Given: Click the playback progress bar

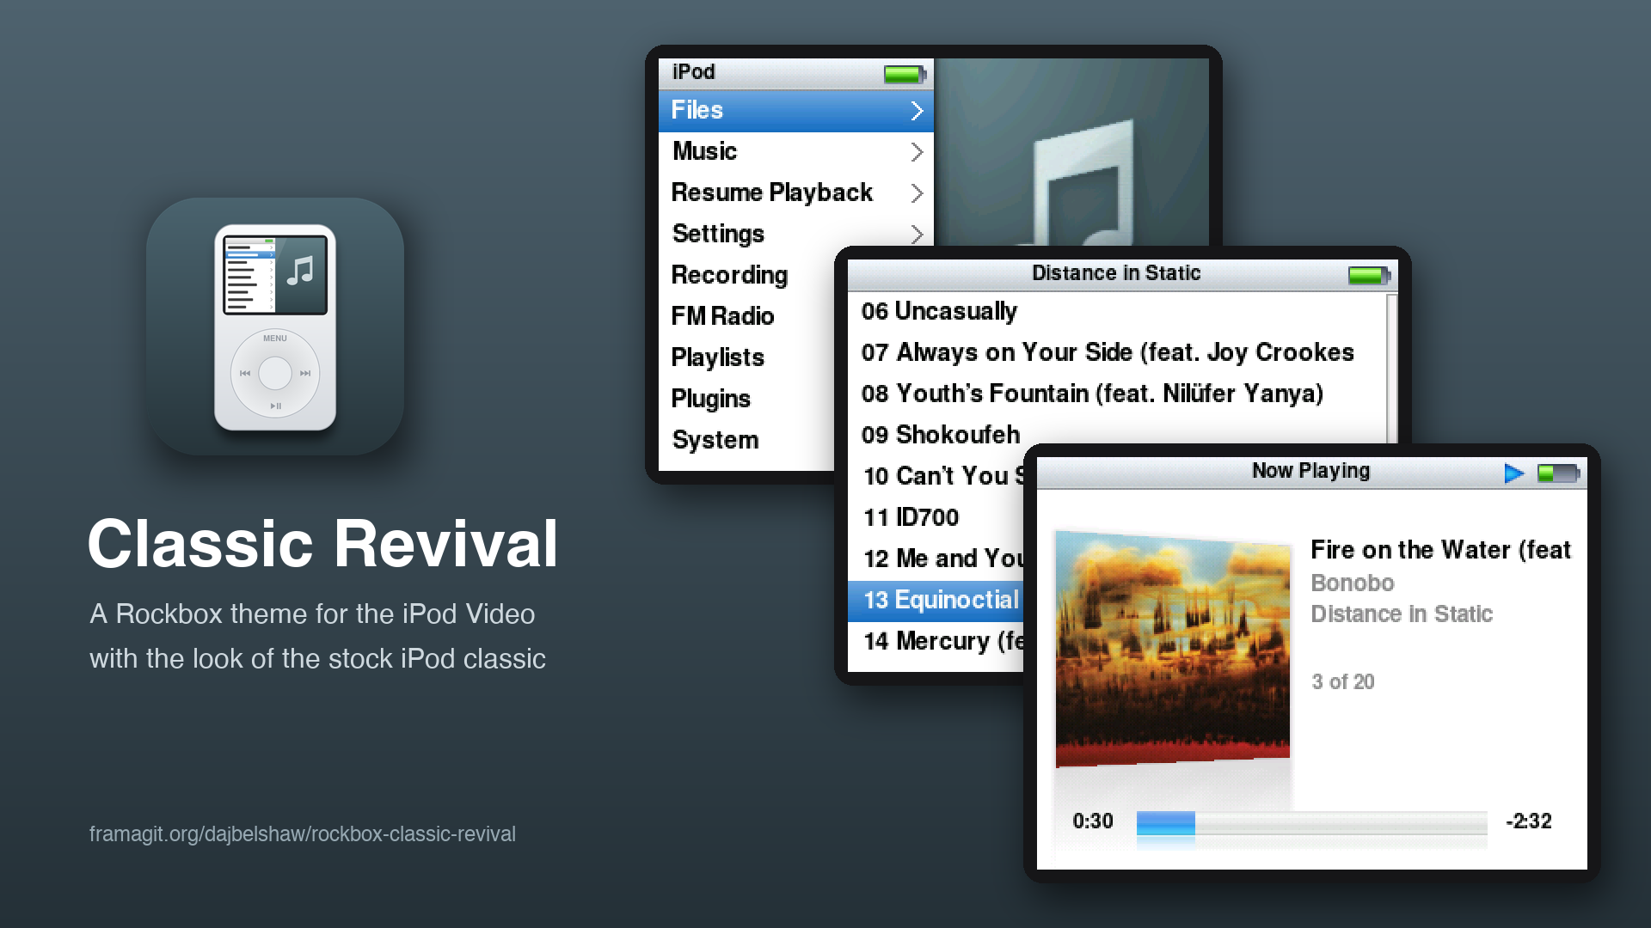Looking at the screenshot, I should (1311, 822).
